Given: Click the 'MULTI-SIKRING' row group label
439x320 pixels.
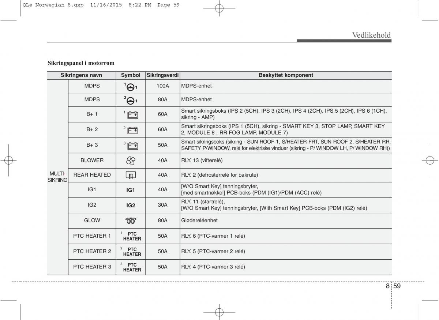Looking at the screenshot, I should [x=58, y=177].
